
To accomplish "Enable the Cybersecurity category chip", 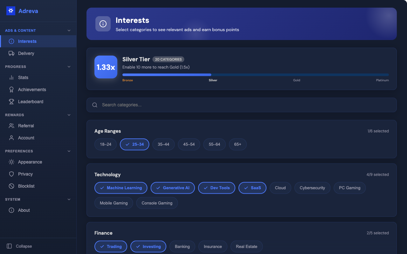I will (312, 188).
